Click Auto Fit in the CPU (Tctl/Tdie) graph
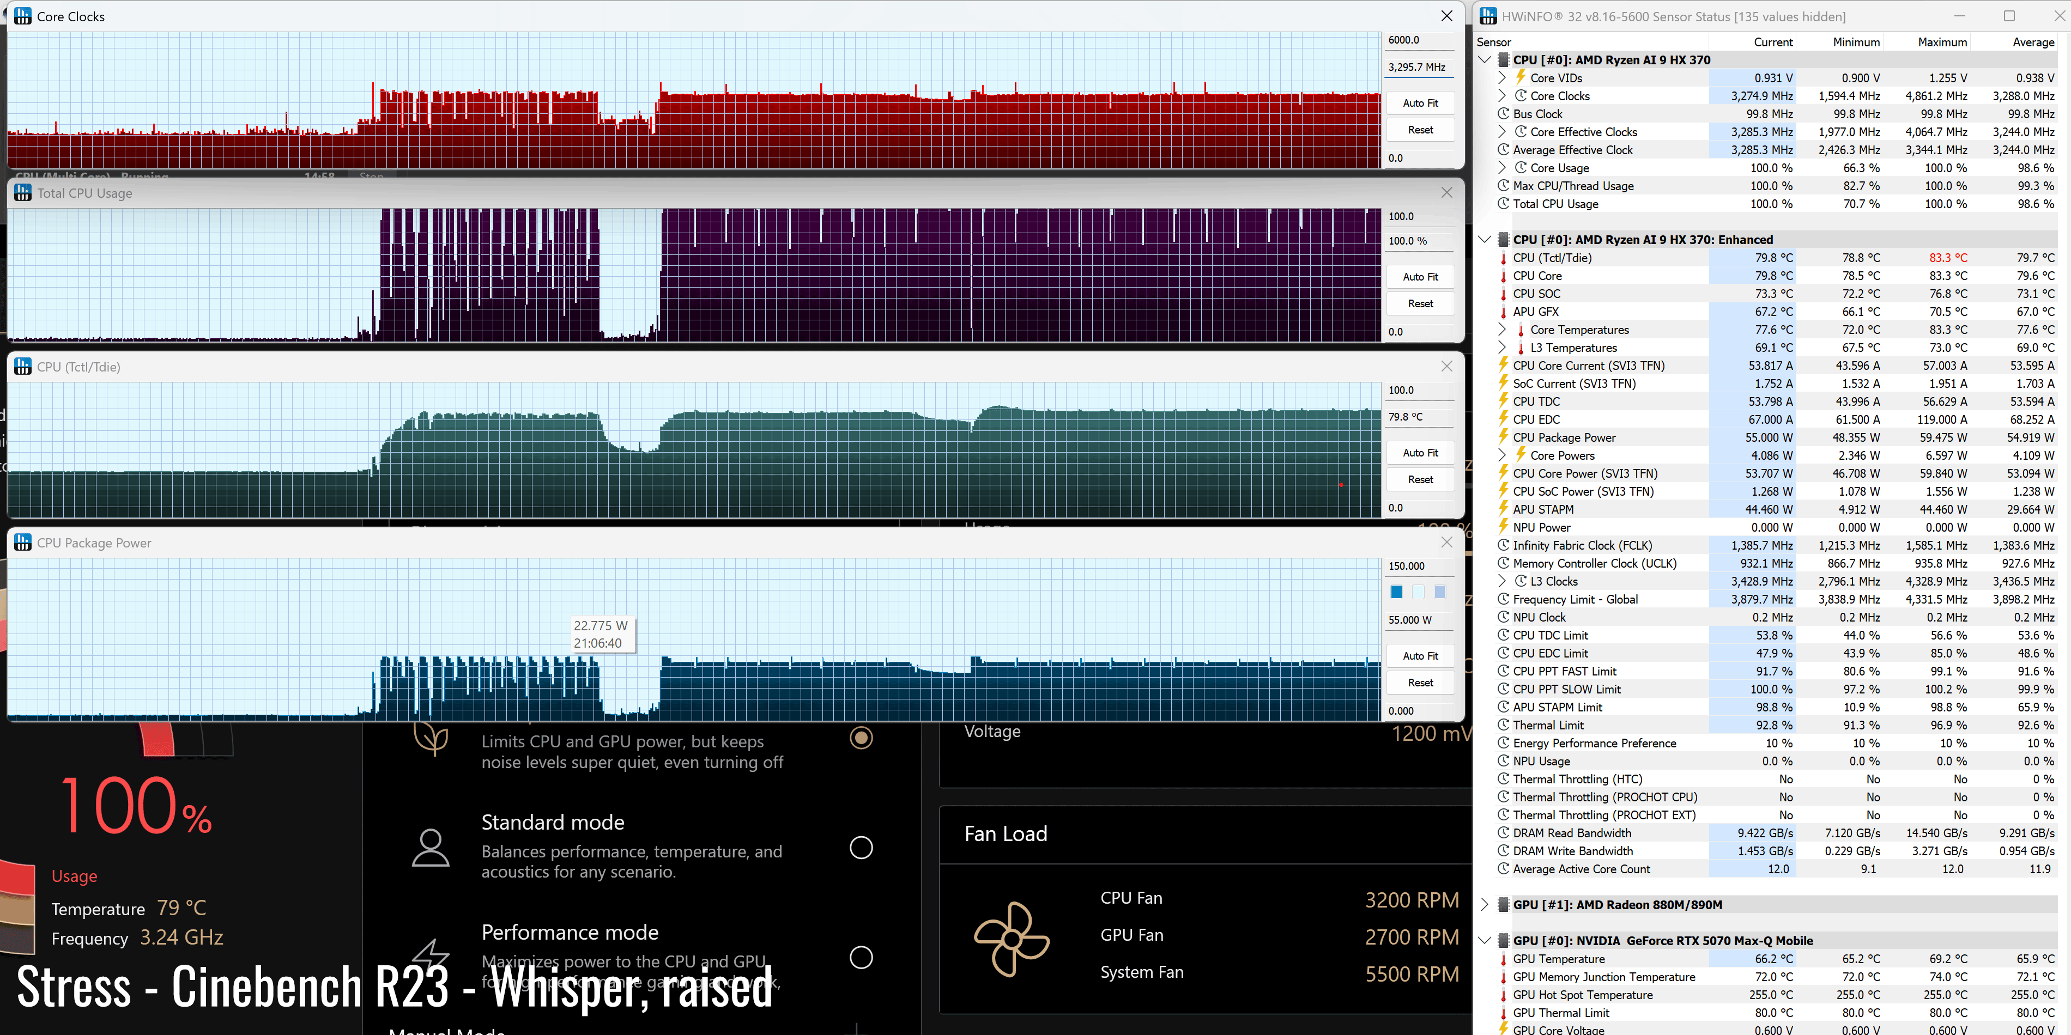The width and height of the screenshot is (2071, 1035). [1420, 453]
